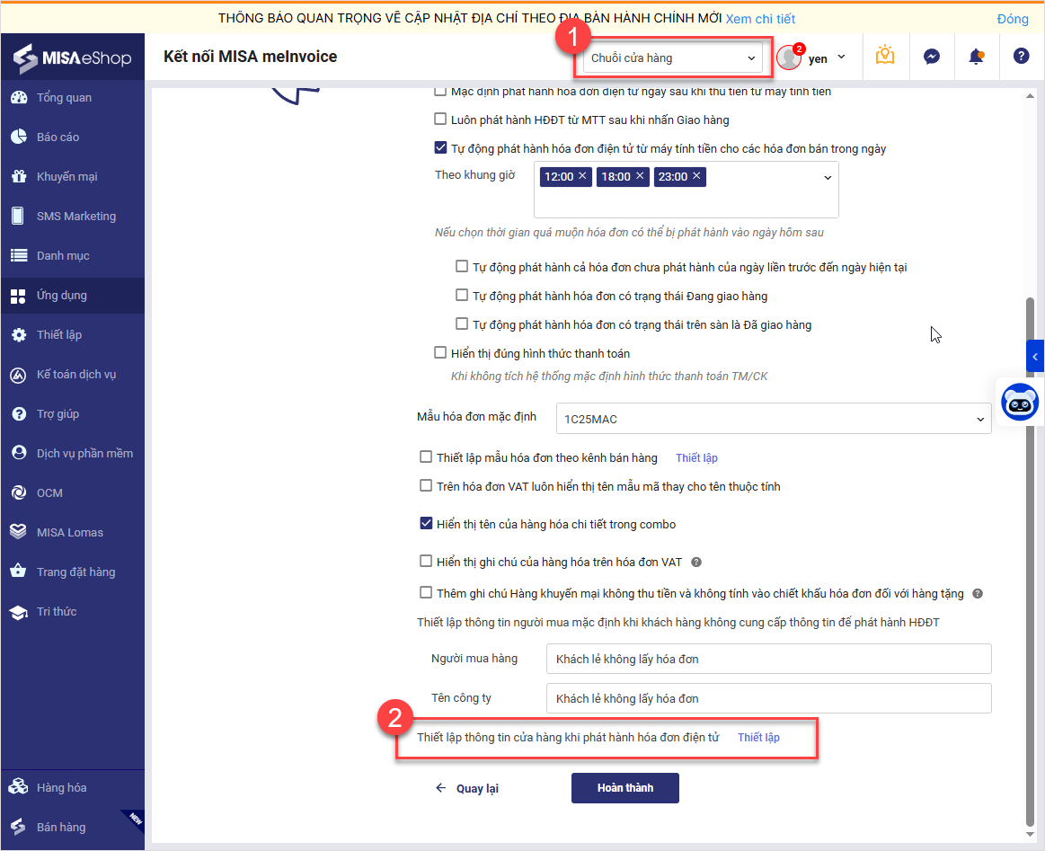1045x851 pixels.
Task: Click the Trợ giúp question icon
Action: (19, 414)
